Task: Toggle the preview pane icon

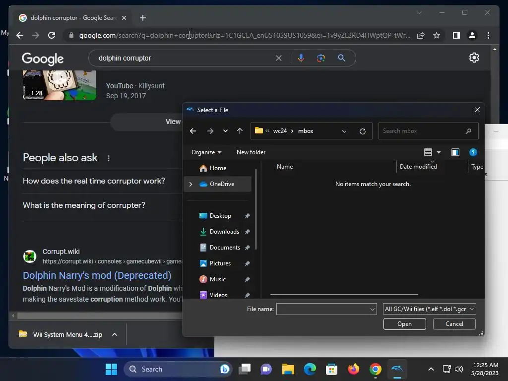Action: 455,152
